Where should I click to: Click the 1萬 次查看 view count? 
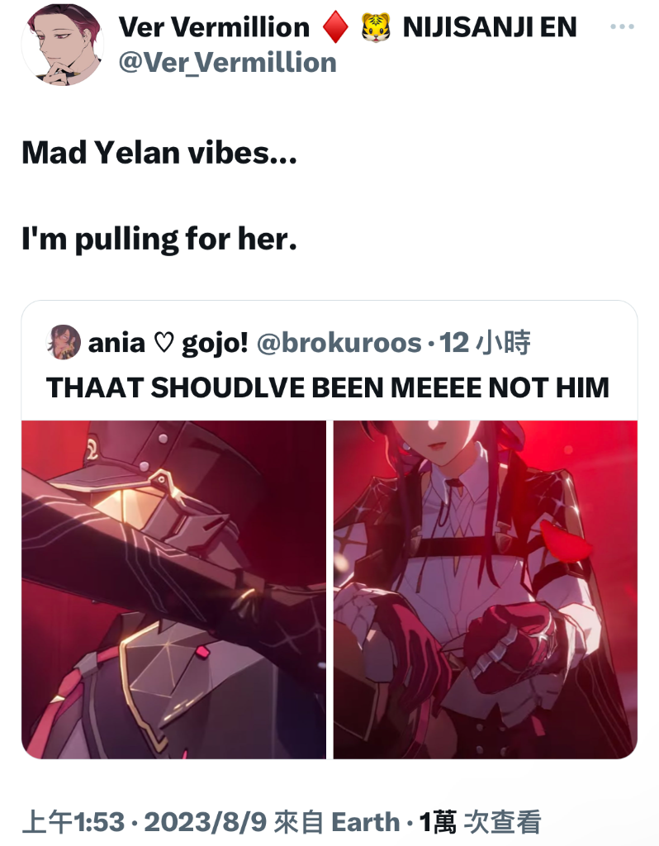coord(480,822)
